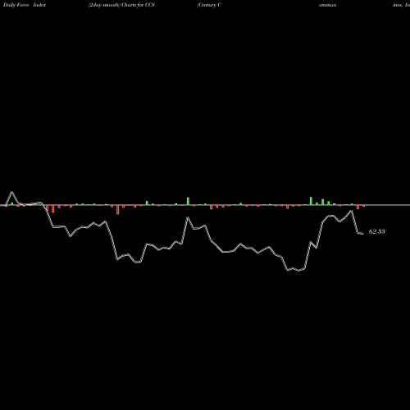The width and height of the screenshot is (410, 410).
Task: Click the '(2day smooth) Charts for CCS' text
Action: click(121, 5)
